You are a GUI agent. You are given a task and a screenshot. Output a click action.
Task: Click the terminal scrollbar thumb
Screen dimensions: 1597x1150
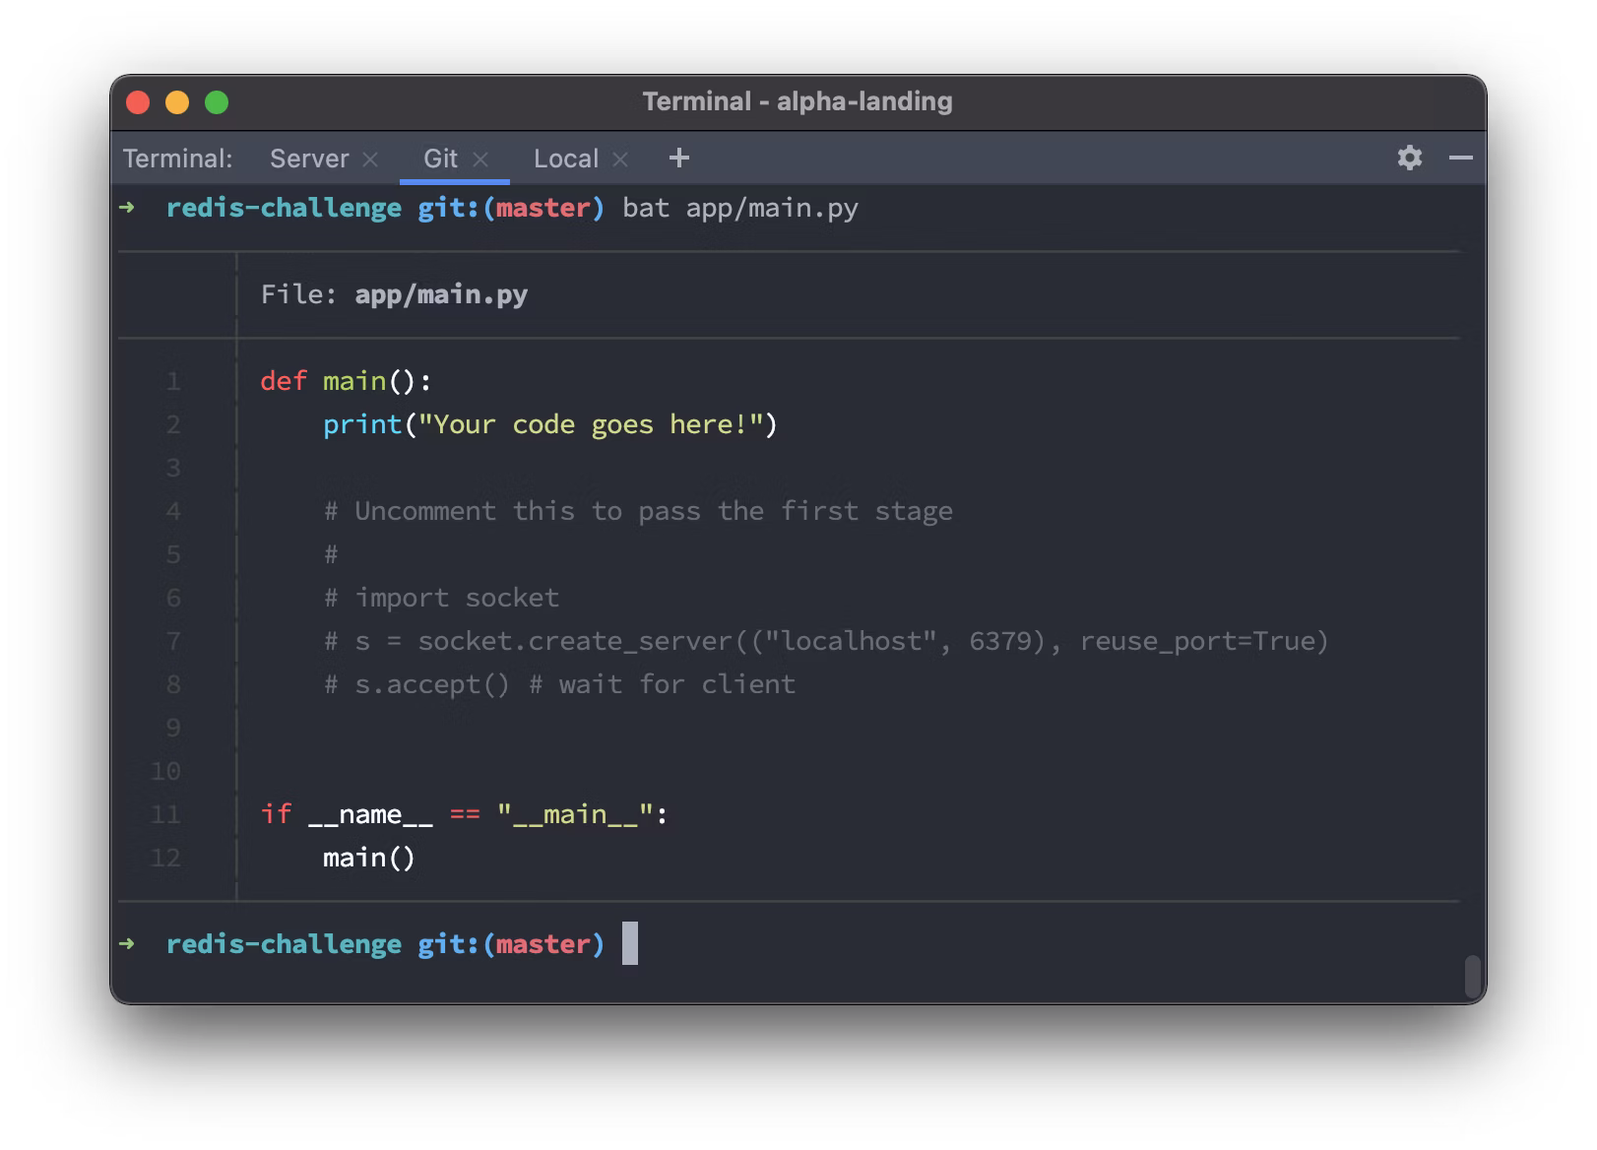tap(1473, 976)
